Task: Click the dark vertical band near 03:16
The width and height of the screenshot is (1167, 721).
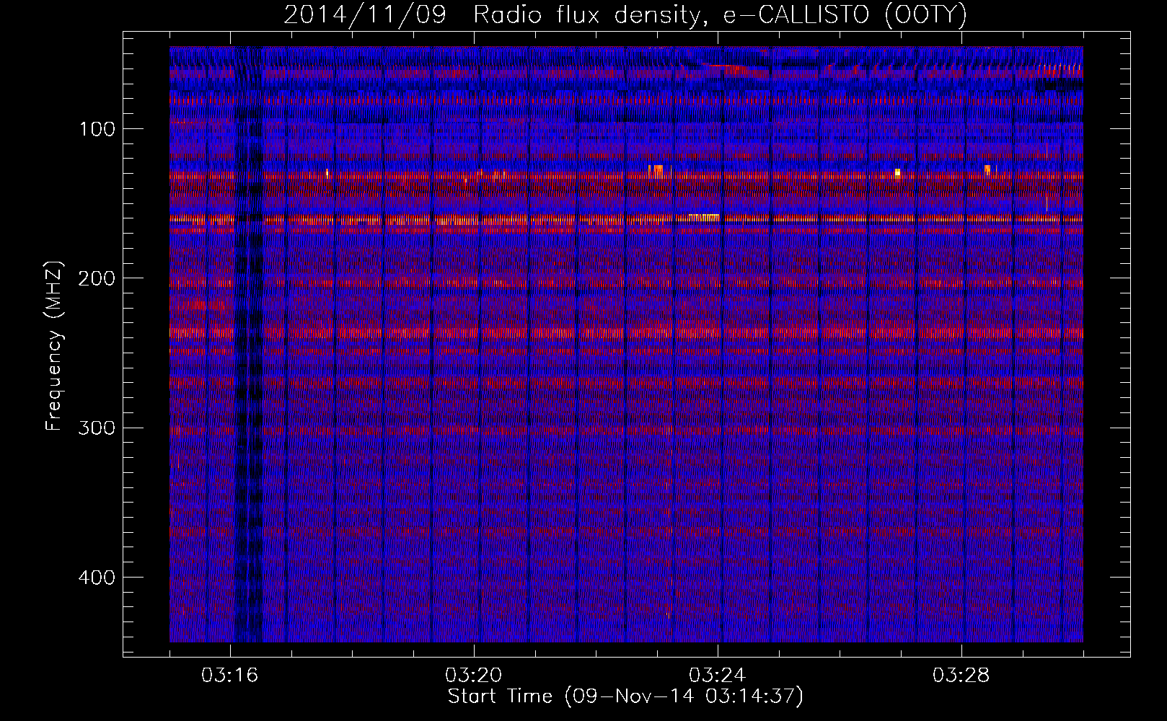Action: [249, 345]
